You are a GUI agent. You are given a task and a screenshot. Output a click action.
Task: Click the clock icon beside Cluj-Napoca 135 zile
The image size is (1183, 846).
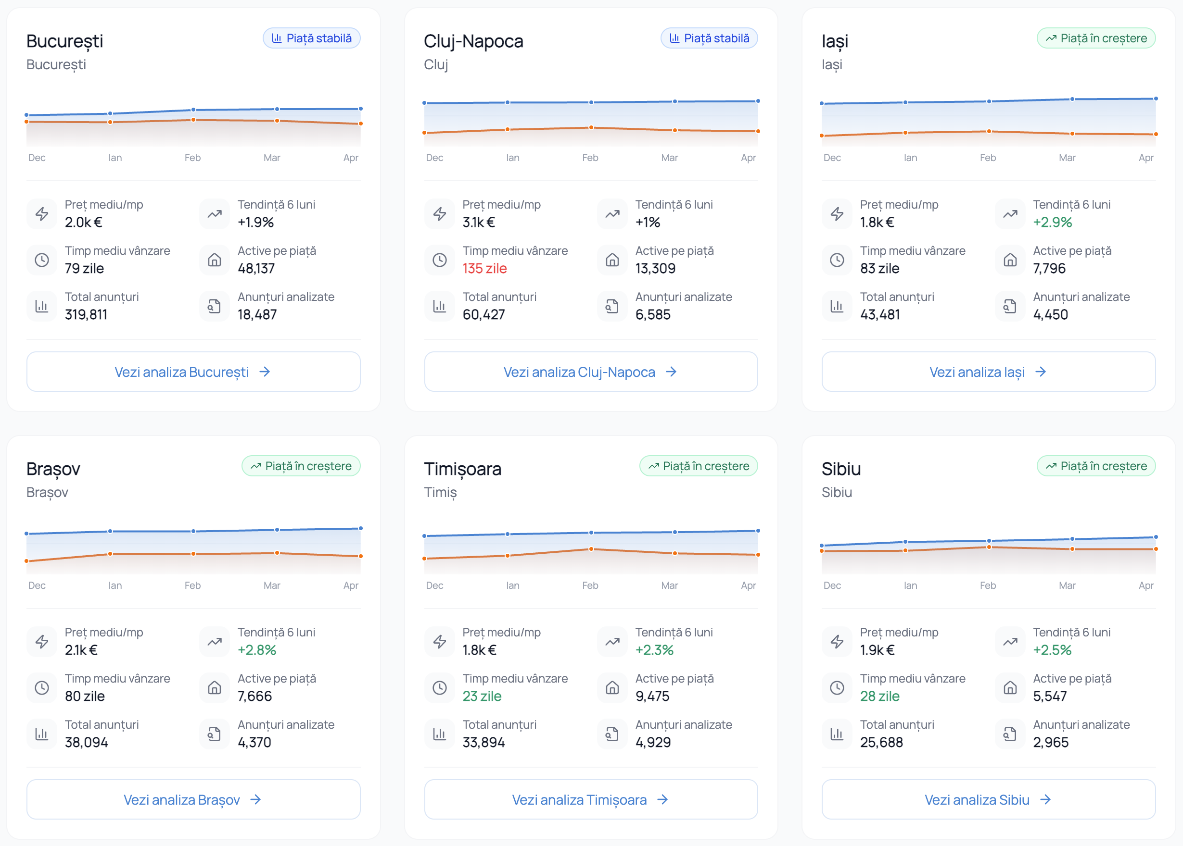(440, 260)
